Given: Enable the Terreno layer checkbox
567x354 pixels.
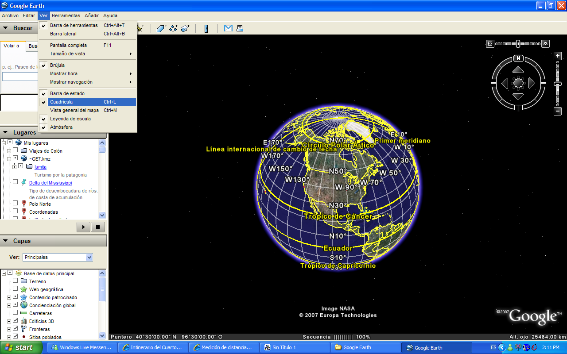Looking at the screenshot, I should (x=16, y=281).
